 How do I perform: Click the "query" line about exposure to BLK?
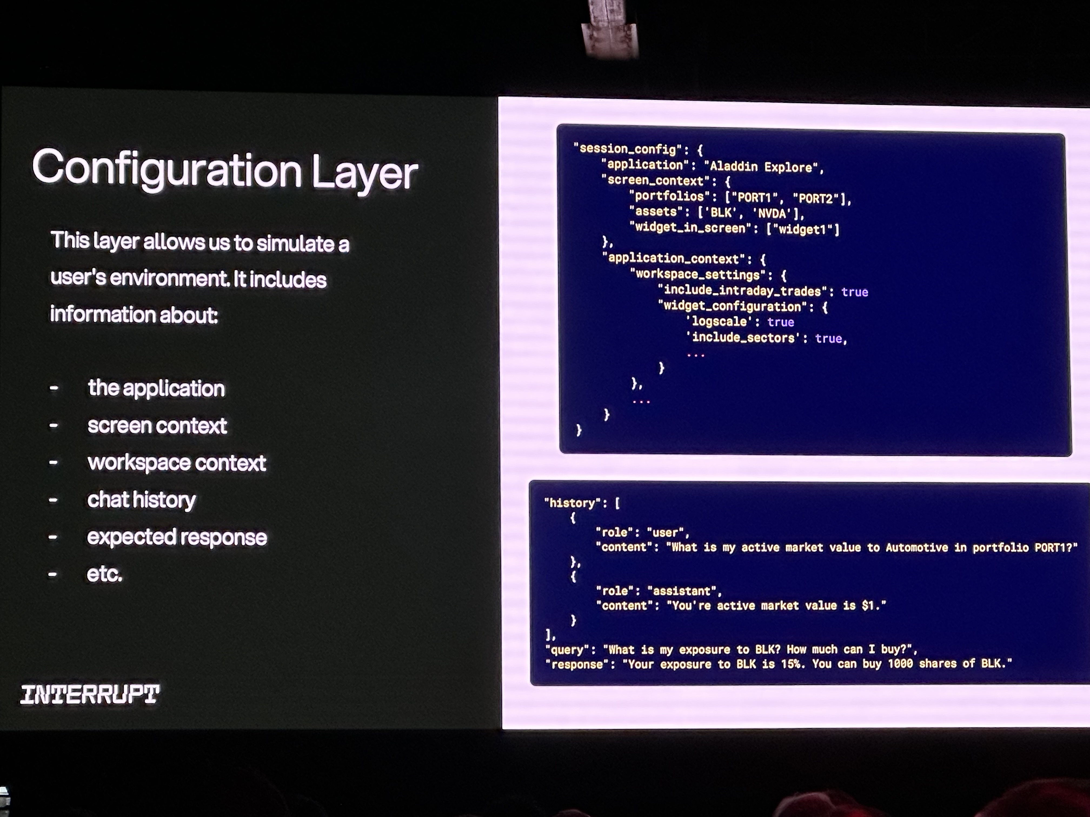click(731, 649)
